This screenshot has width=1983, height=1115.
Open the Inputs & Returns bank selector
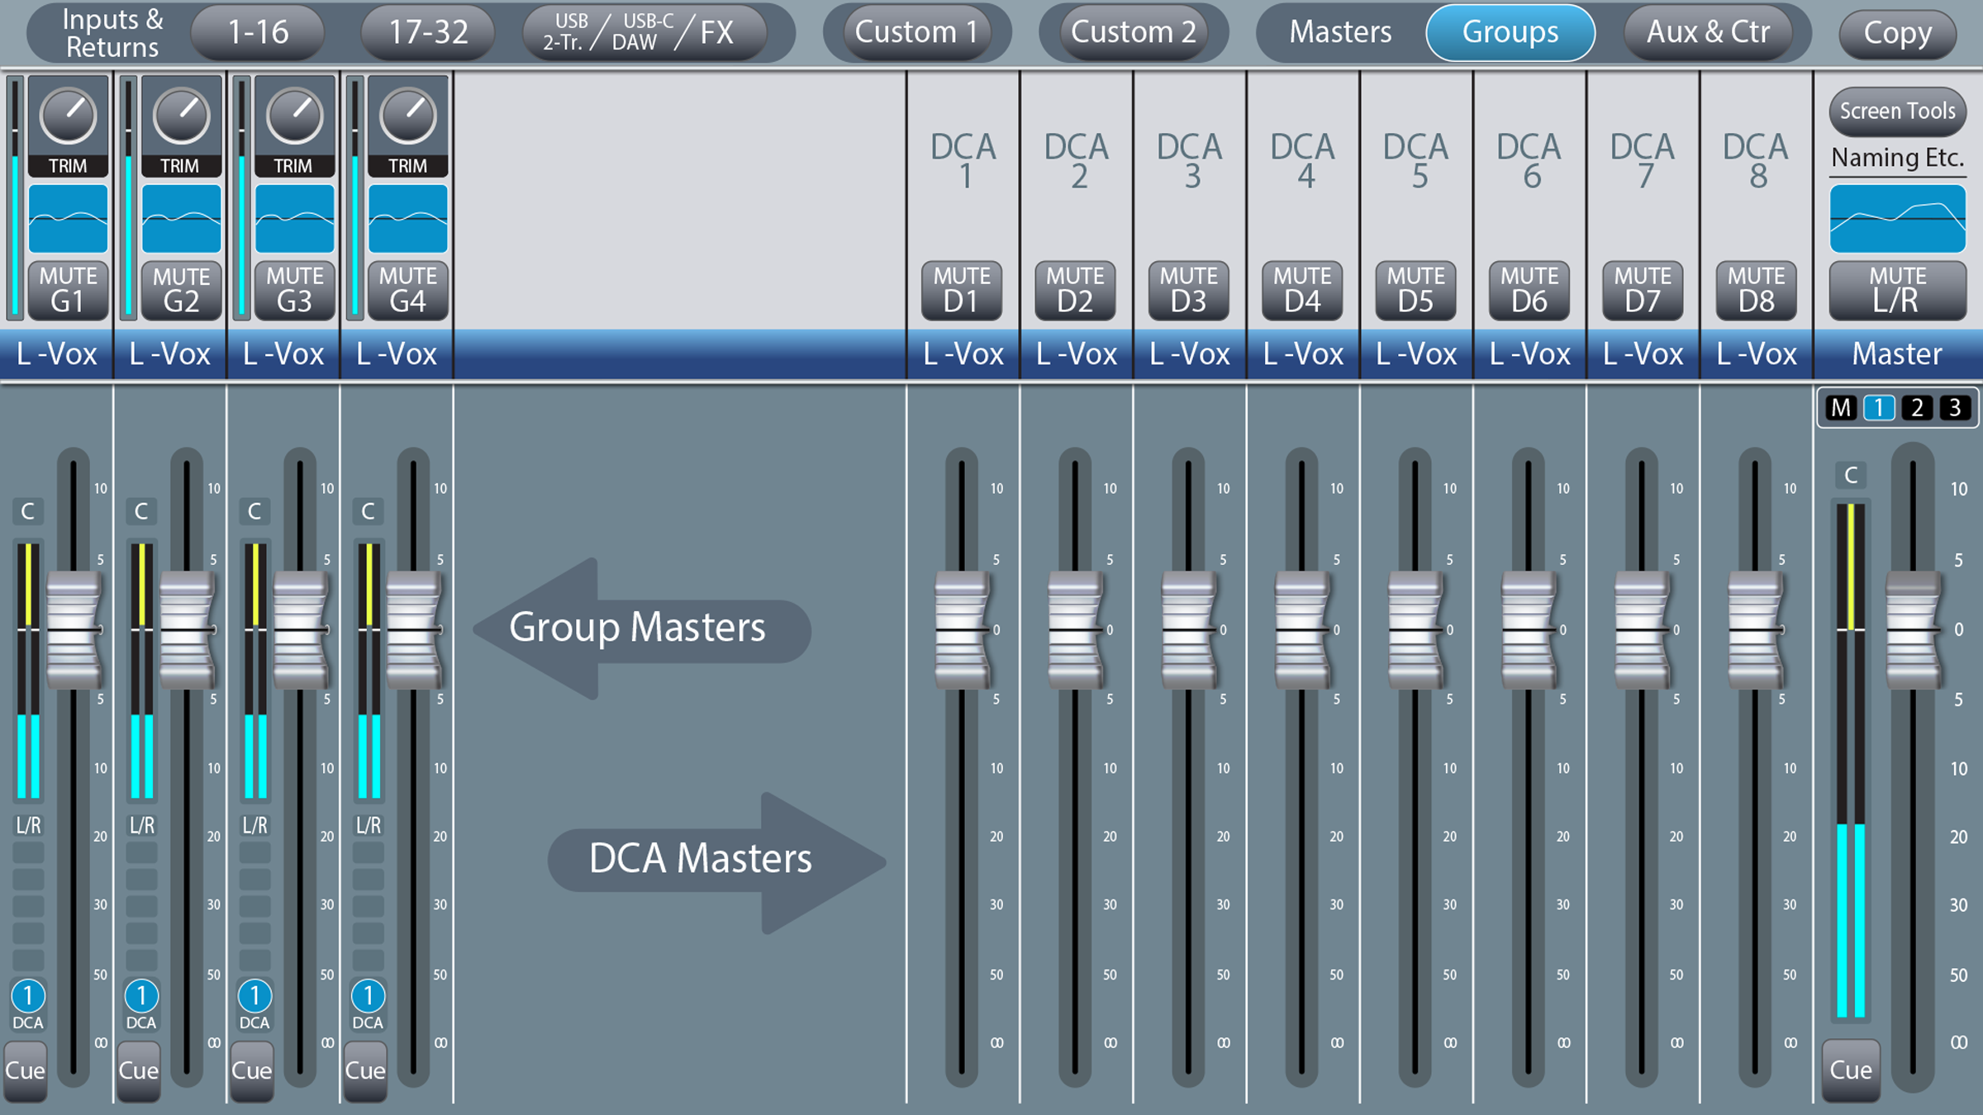click(x=112, y=33)
